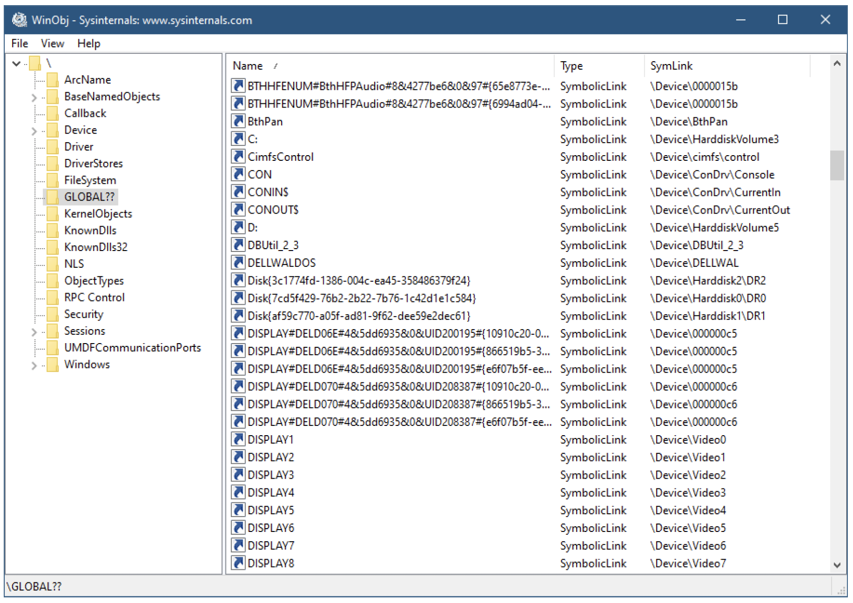Select the KernelObjects folder in tree

tap(98, 214)
